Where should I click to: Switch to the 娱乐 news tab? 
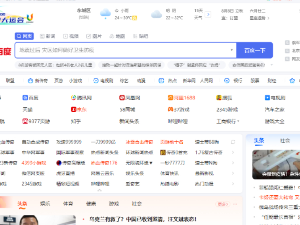point(45,204)
